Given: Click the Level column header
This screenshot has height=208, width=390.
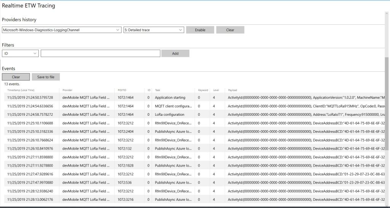Looking at the screenshot, I should (216, 90).
